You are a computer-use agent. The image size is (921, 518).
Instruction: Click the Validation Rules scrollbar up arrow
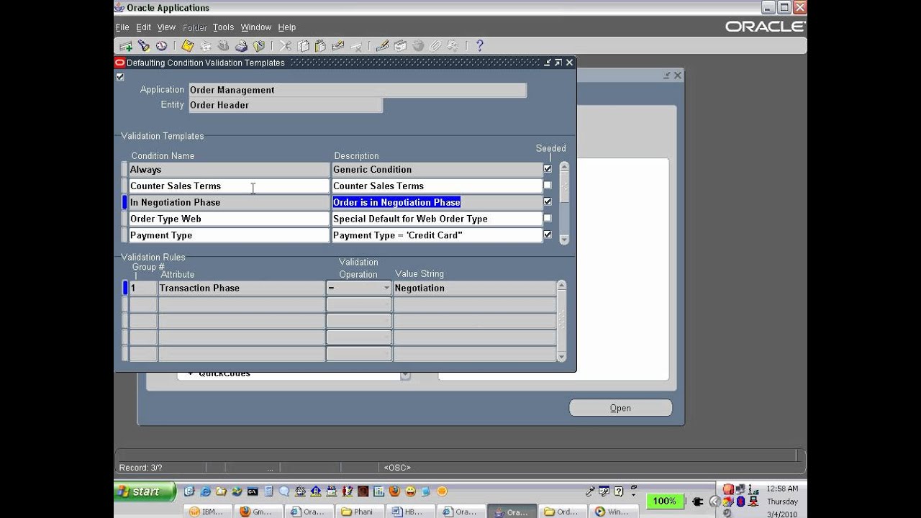[561, 285]
